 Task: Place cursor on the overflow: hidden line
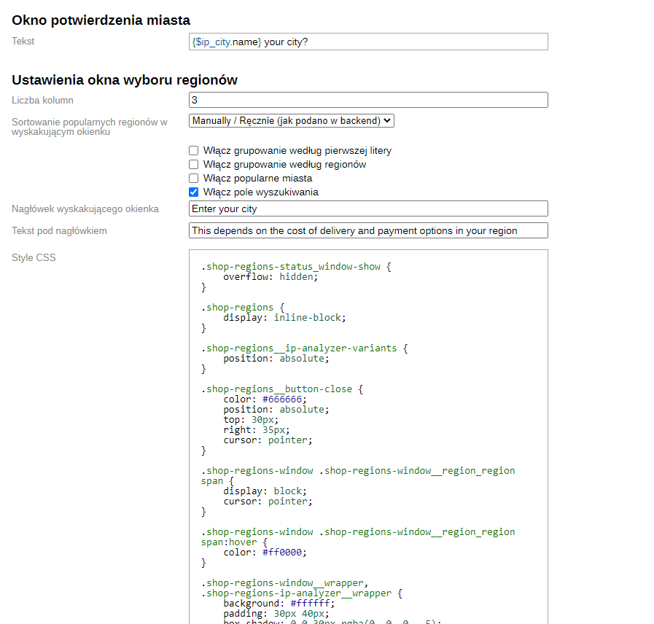[x=270, y=277]
